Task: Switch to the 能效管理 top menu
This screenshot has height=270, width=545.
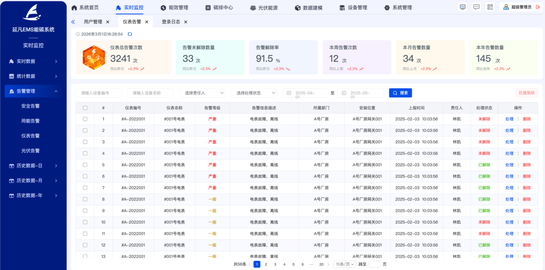Action: (174, 8)
